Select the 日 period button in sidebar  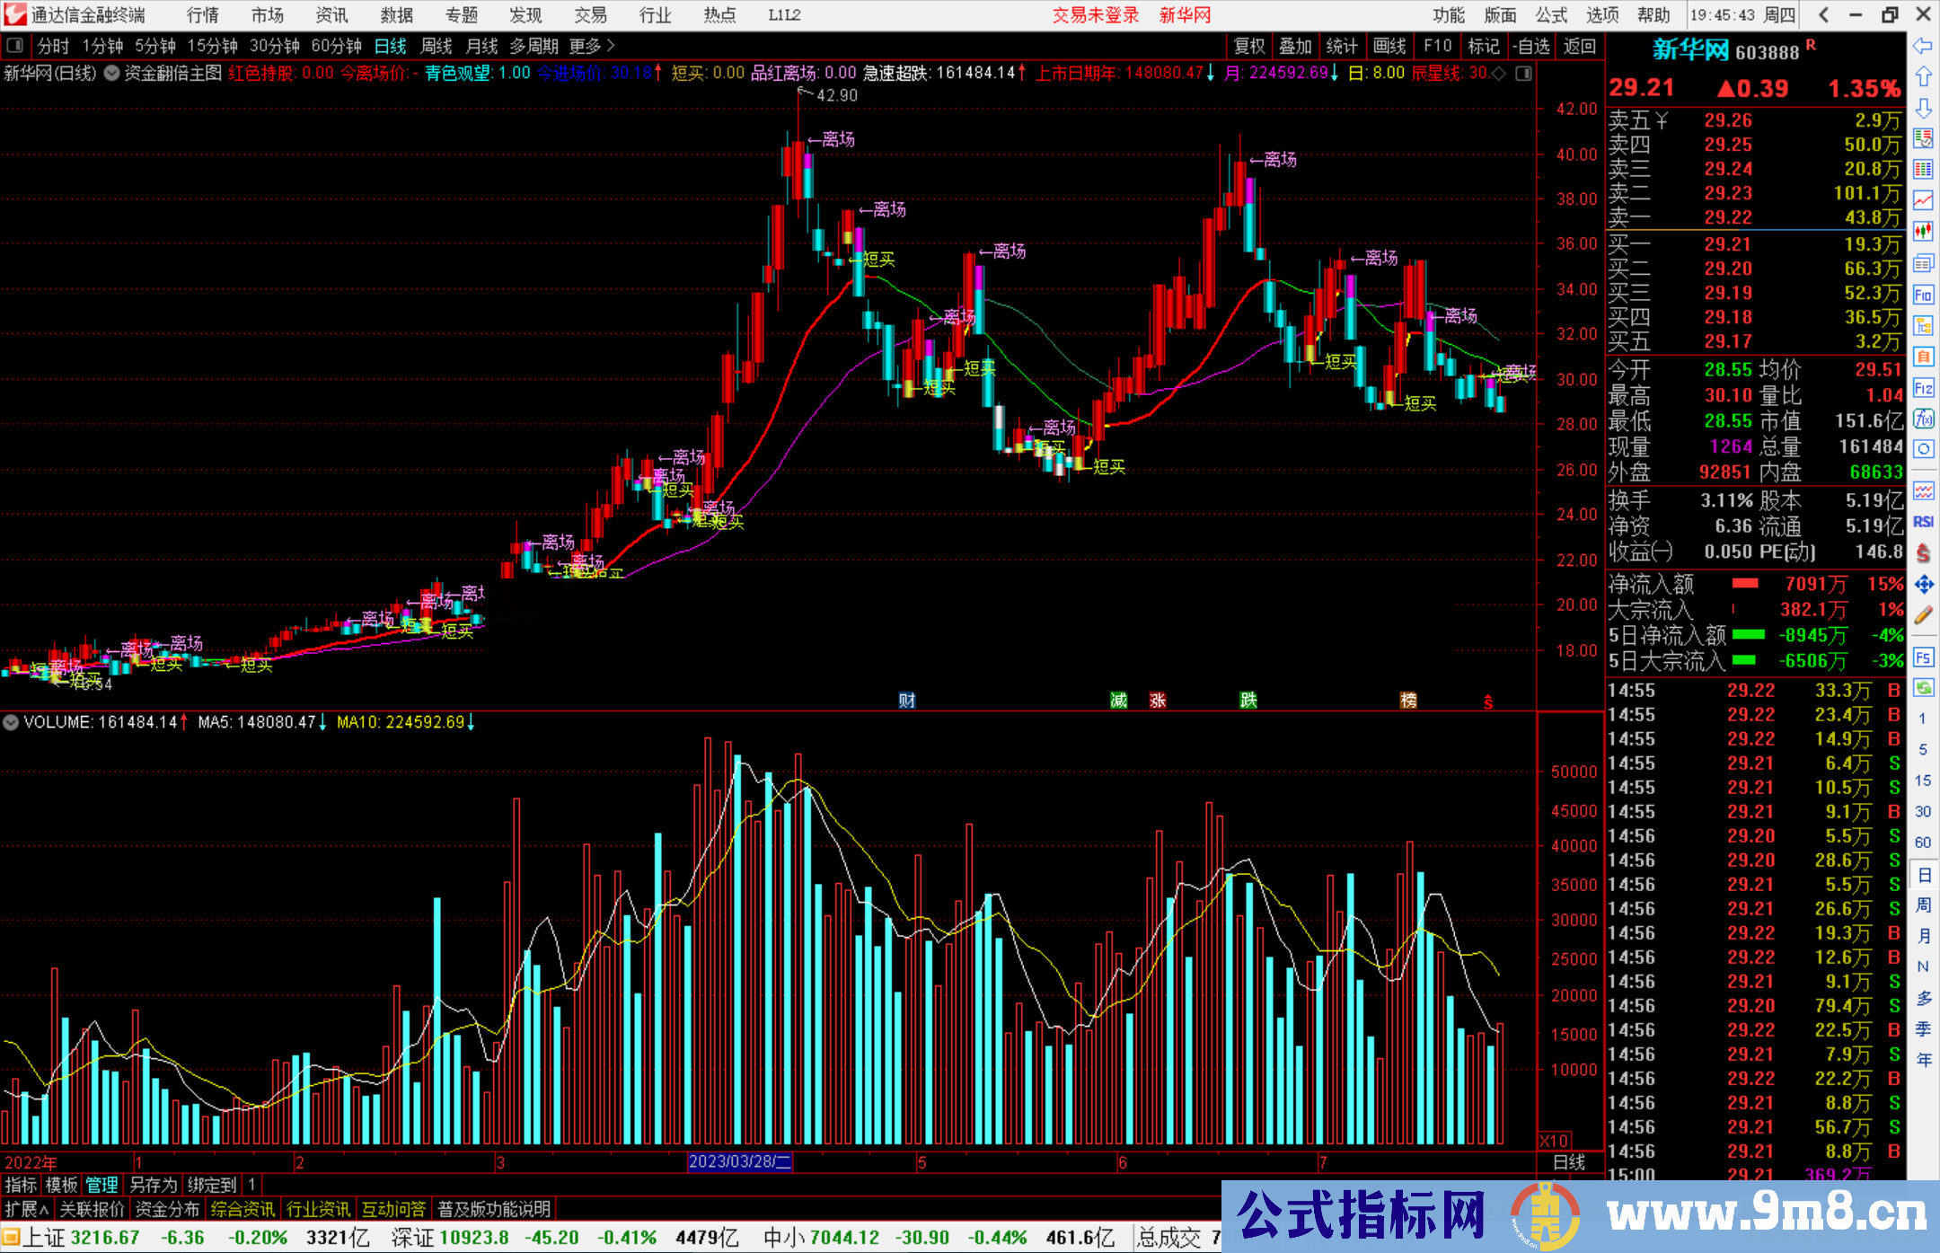1924,874
